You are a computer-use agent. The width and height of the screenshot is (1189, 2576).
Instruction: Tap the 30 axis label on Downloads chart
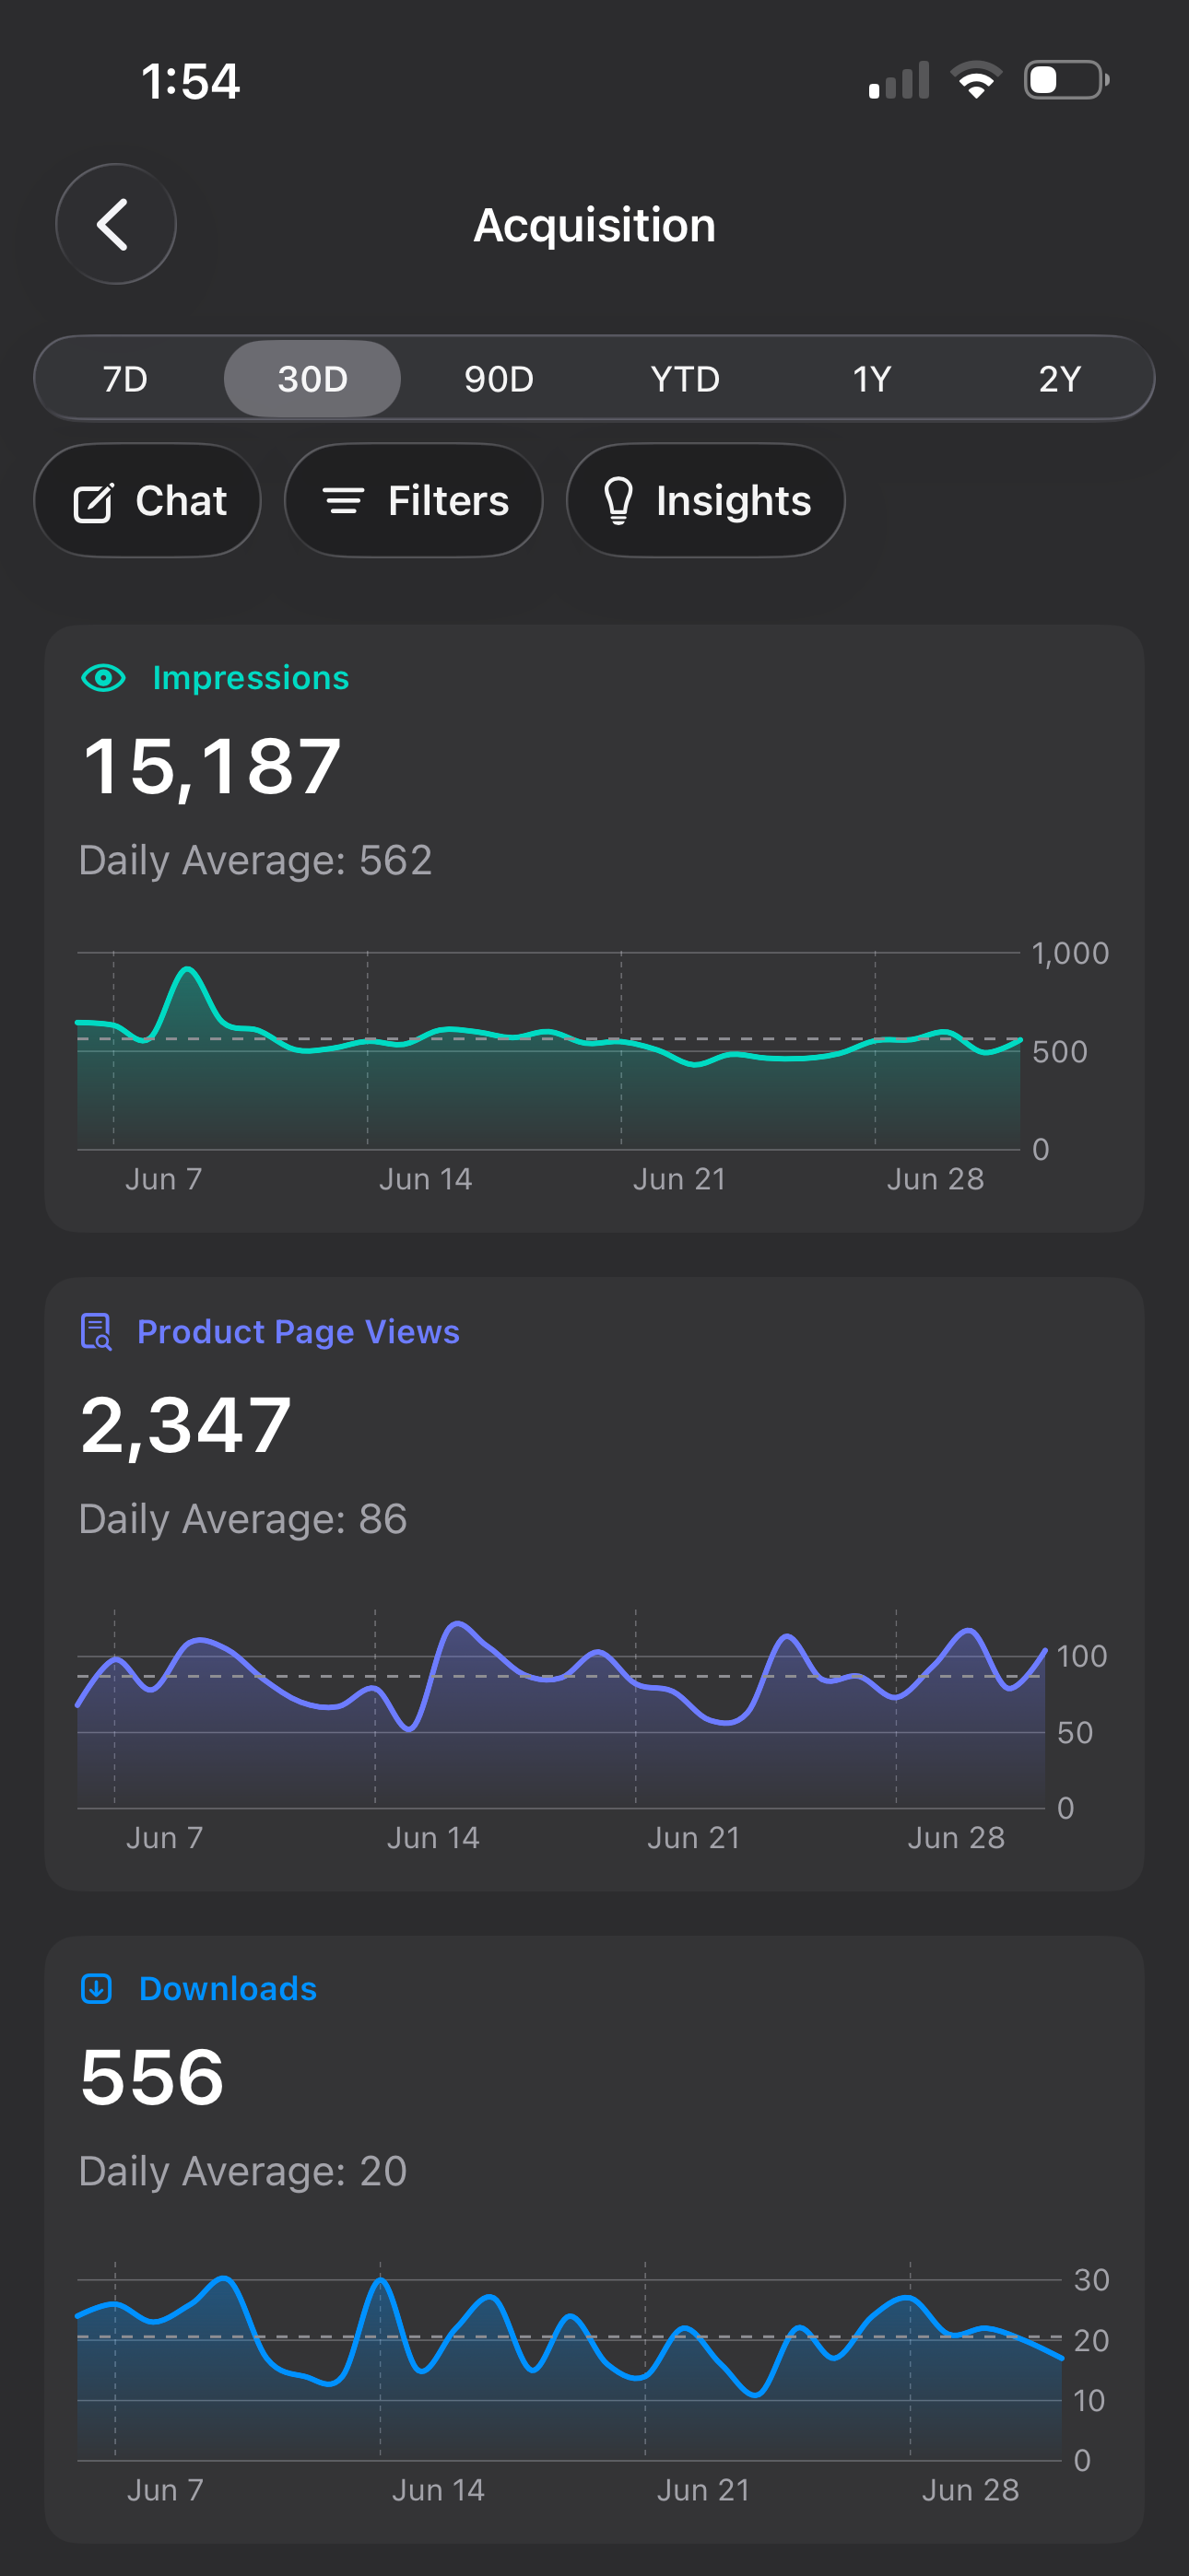click(x=1091, y=2280)
